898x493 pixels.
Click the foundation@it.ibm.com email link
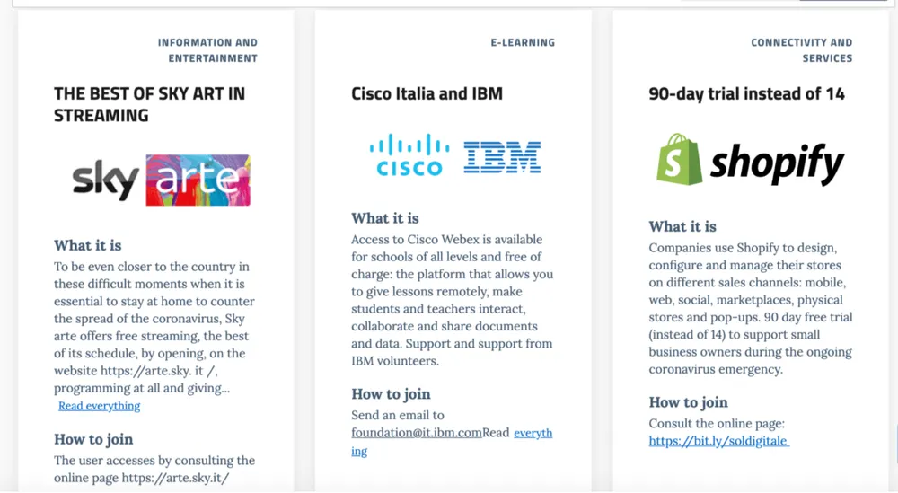tap(417, 433)
